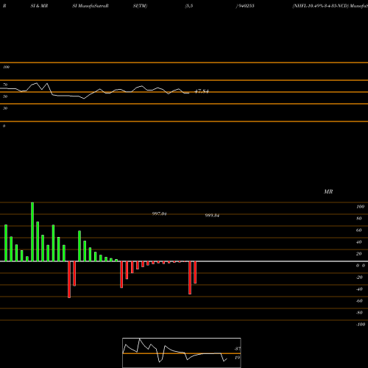368x368 pixels.
Task: Click the MR axis label -40
Action: point(359,289)
